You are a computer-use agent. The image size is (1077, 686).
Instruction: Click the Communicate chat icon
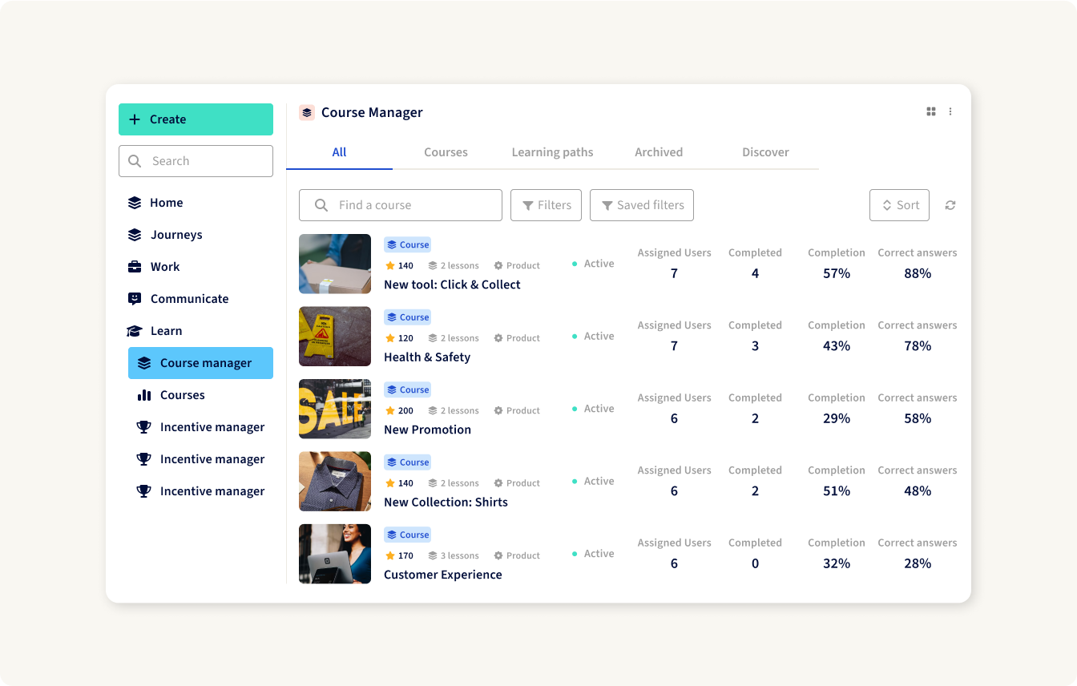pyautogui.click(x=135, y=299)
